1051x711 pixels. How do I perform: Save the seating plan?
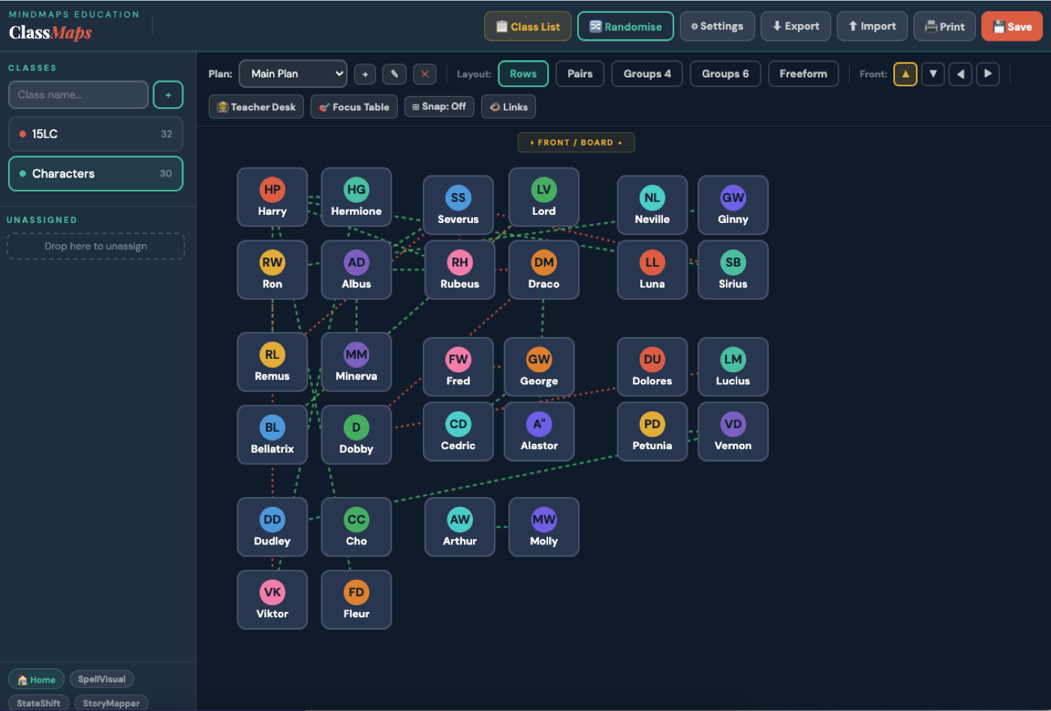(1012, 26)
